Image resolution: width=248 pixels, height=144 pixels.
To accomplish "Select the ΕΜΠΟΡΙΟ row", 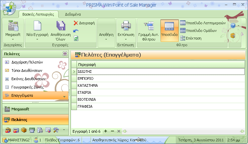I will click(161, 78).
